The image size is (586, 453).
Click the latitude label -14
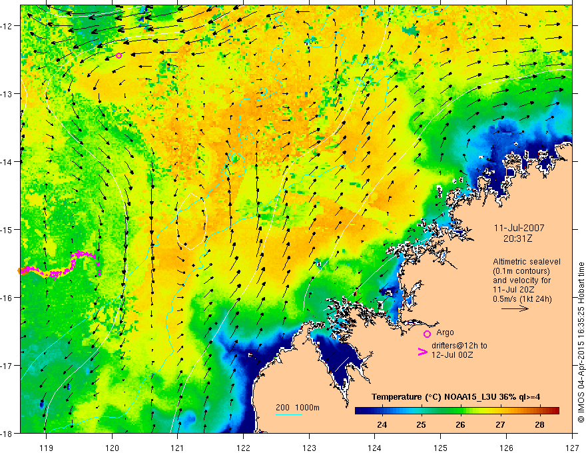(7, 161)
